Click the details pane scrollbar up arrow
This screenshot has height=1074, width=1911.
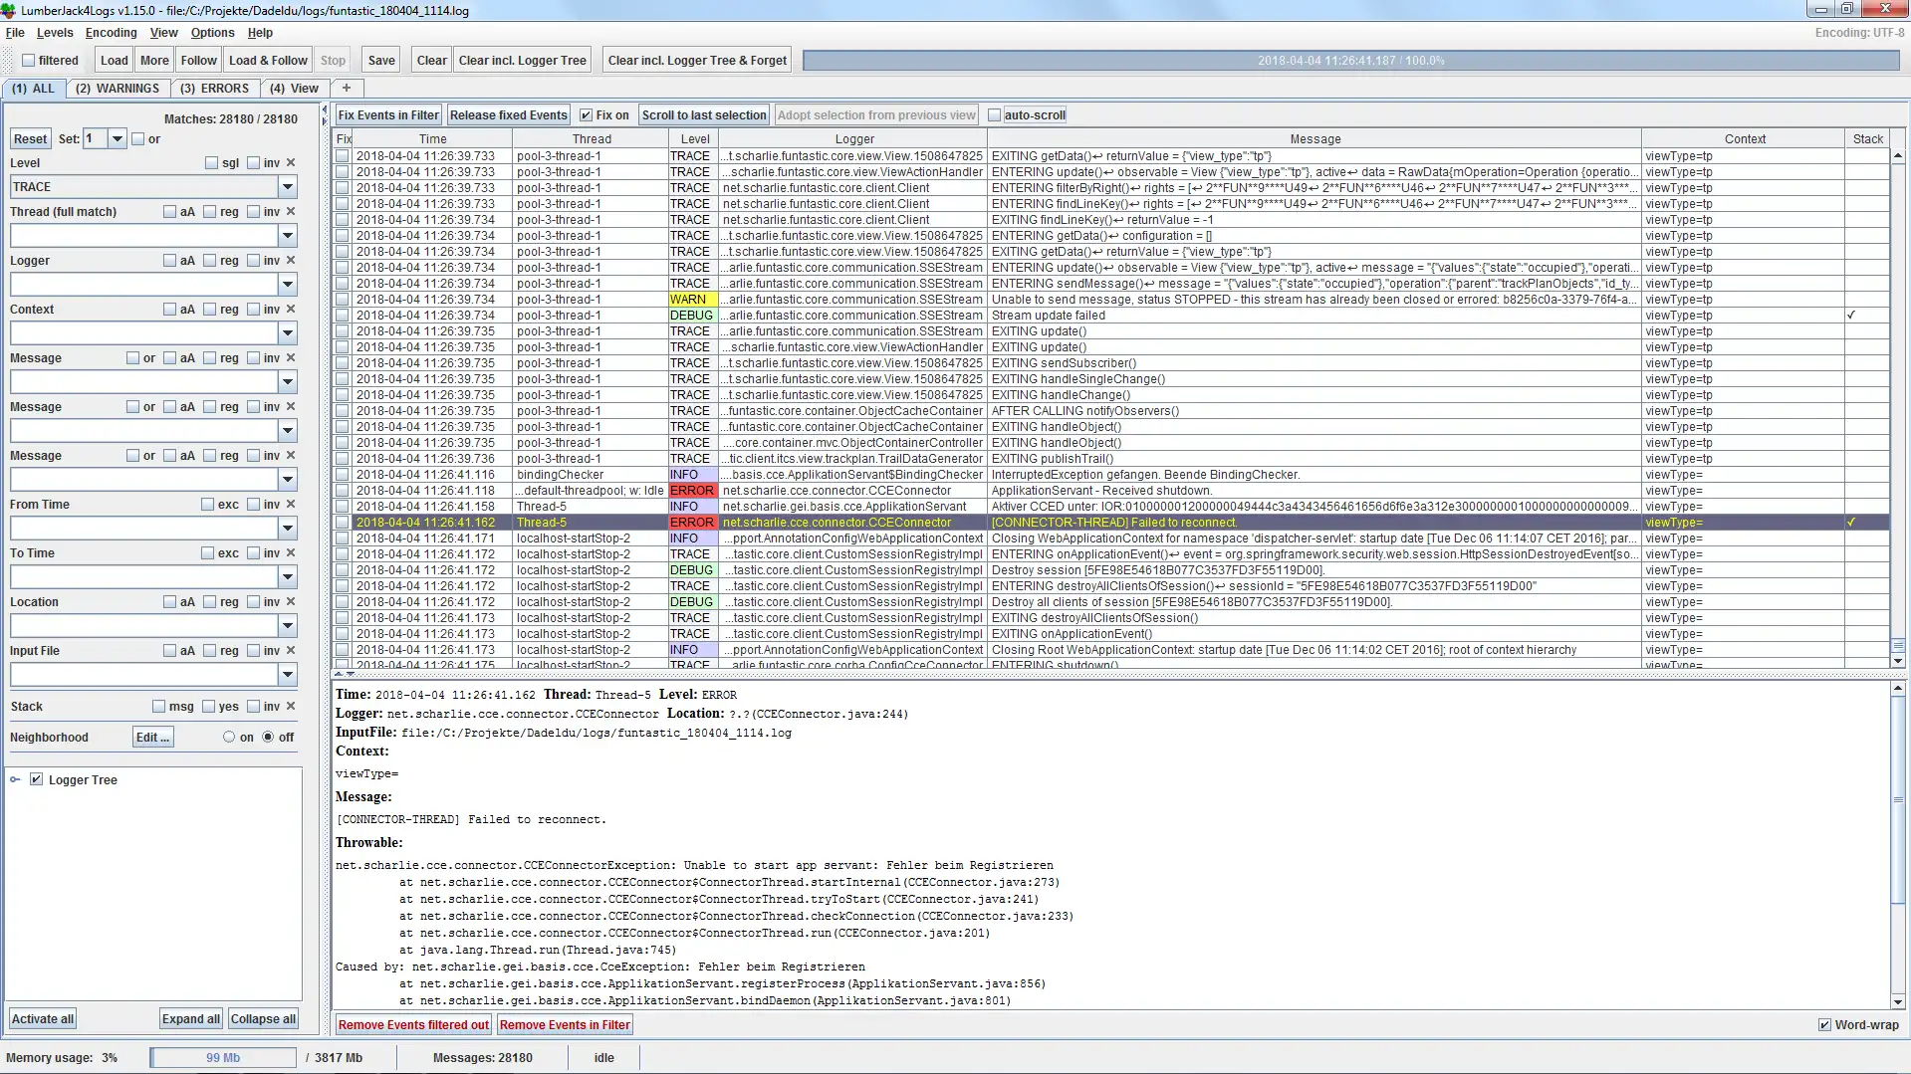click(1898, 688)
